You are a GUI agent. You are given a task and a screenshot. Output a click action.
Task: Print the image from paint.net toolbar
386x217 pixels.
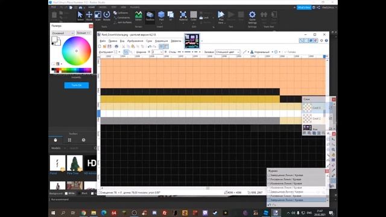click(116, 46)
